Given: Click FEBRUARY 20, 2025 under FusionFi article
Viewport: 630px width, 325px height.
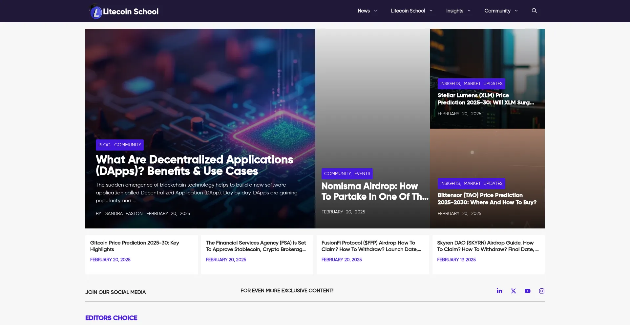Looking at the screenshot, I should [x=342, y=260].
